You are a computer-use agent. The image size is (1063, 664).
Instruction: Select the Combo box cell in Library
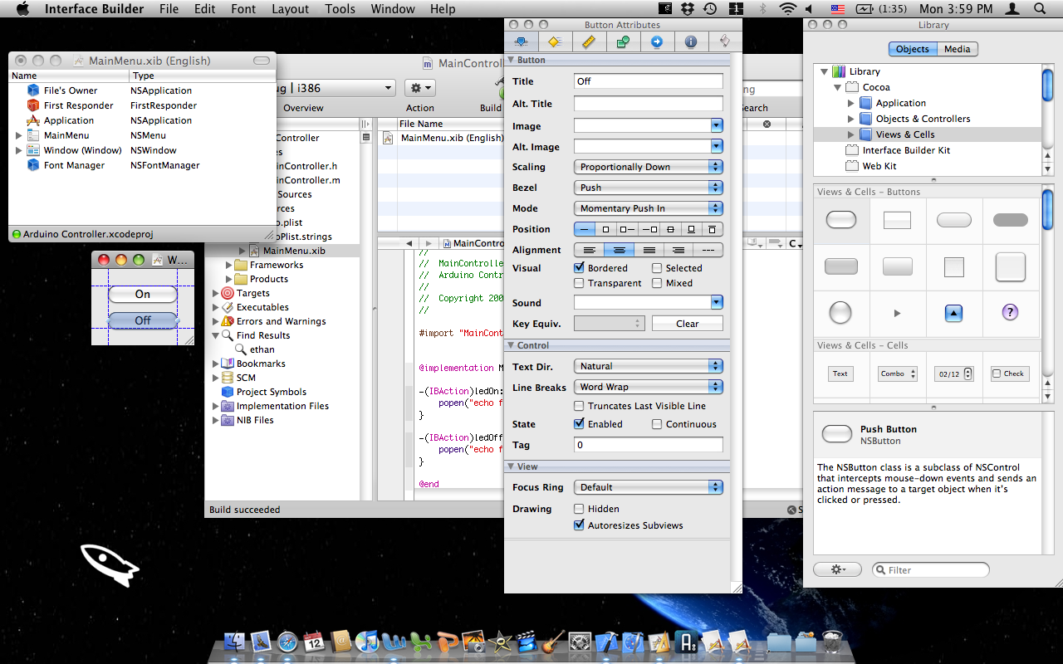pos(897,373)
